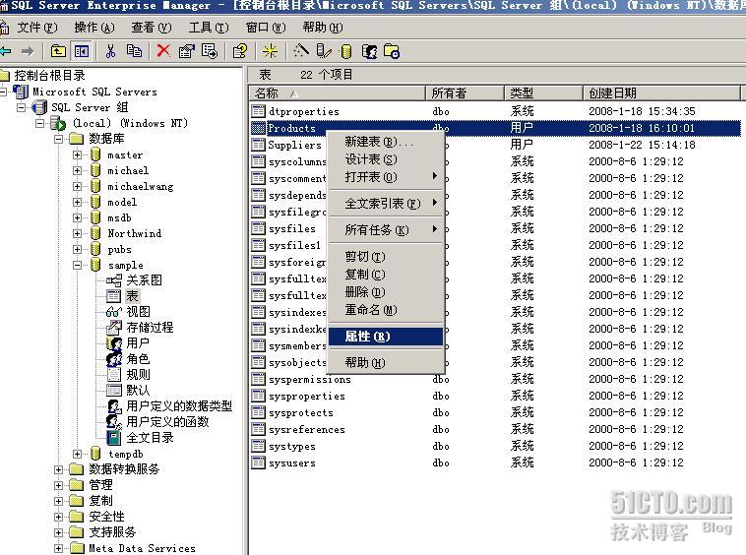The image size is (746, 555).
Task: Select the 角色 roles node
Action: pos(138,358)
